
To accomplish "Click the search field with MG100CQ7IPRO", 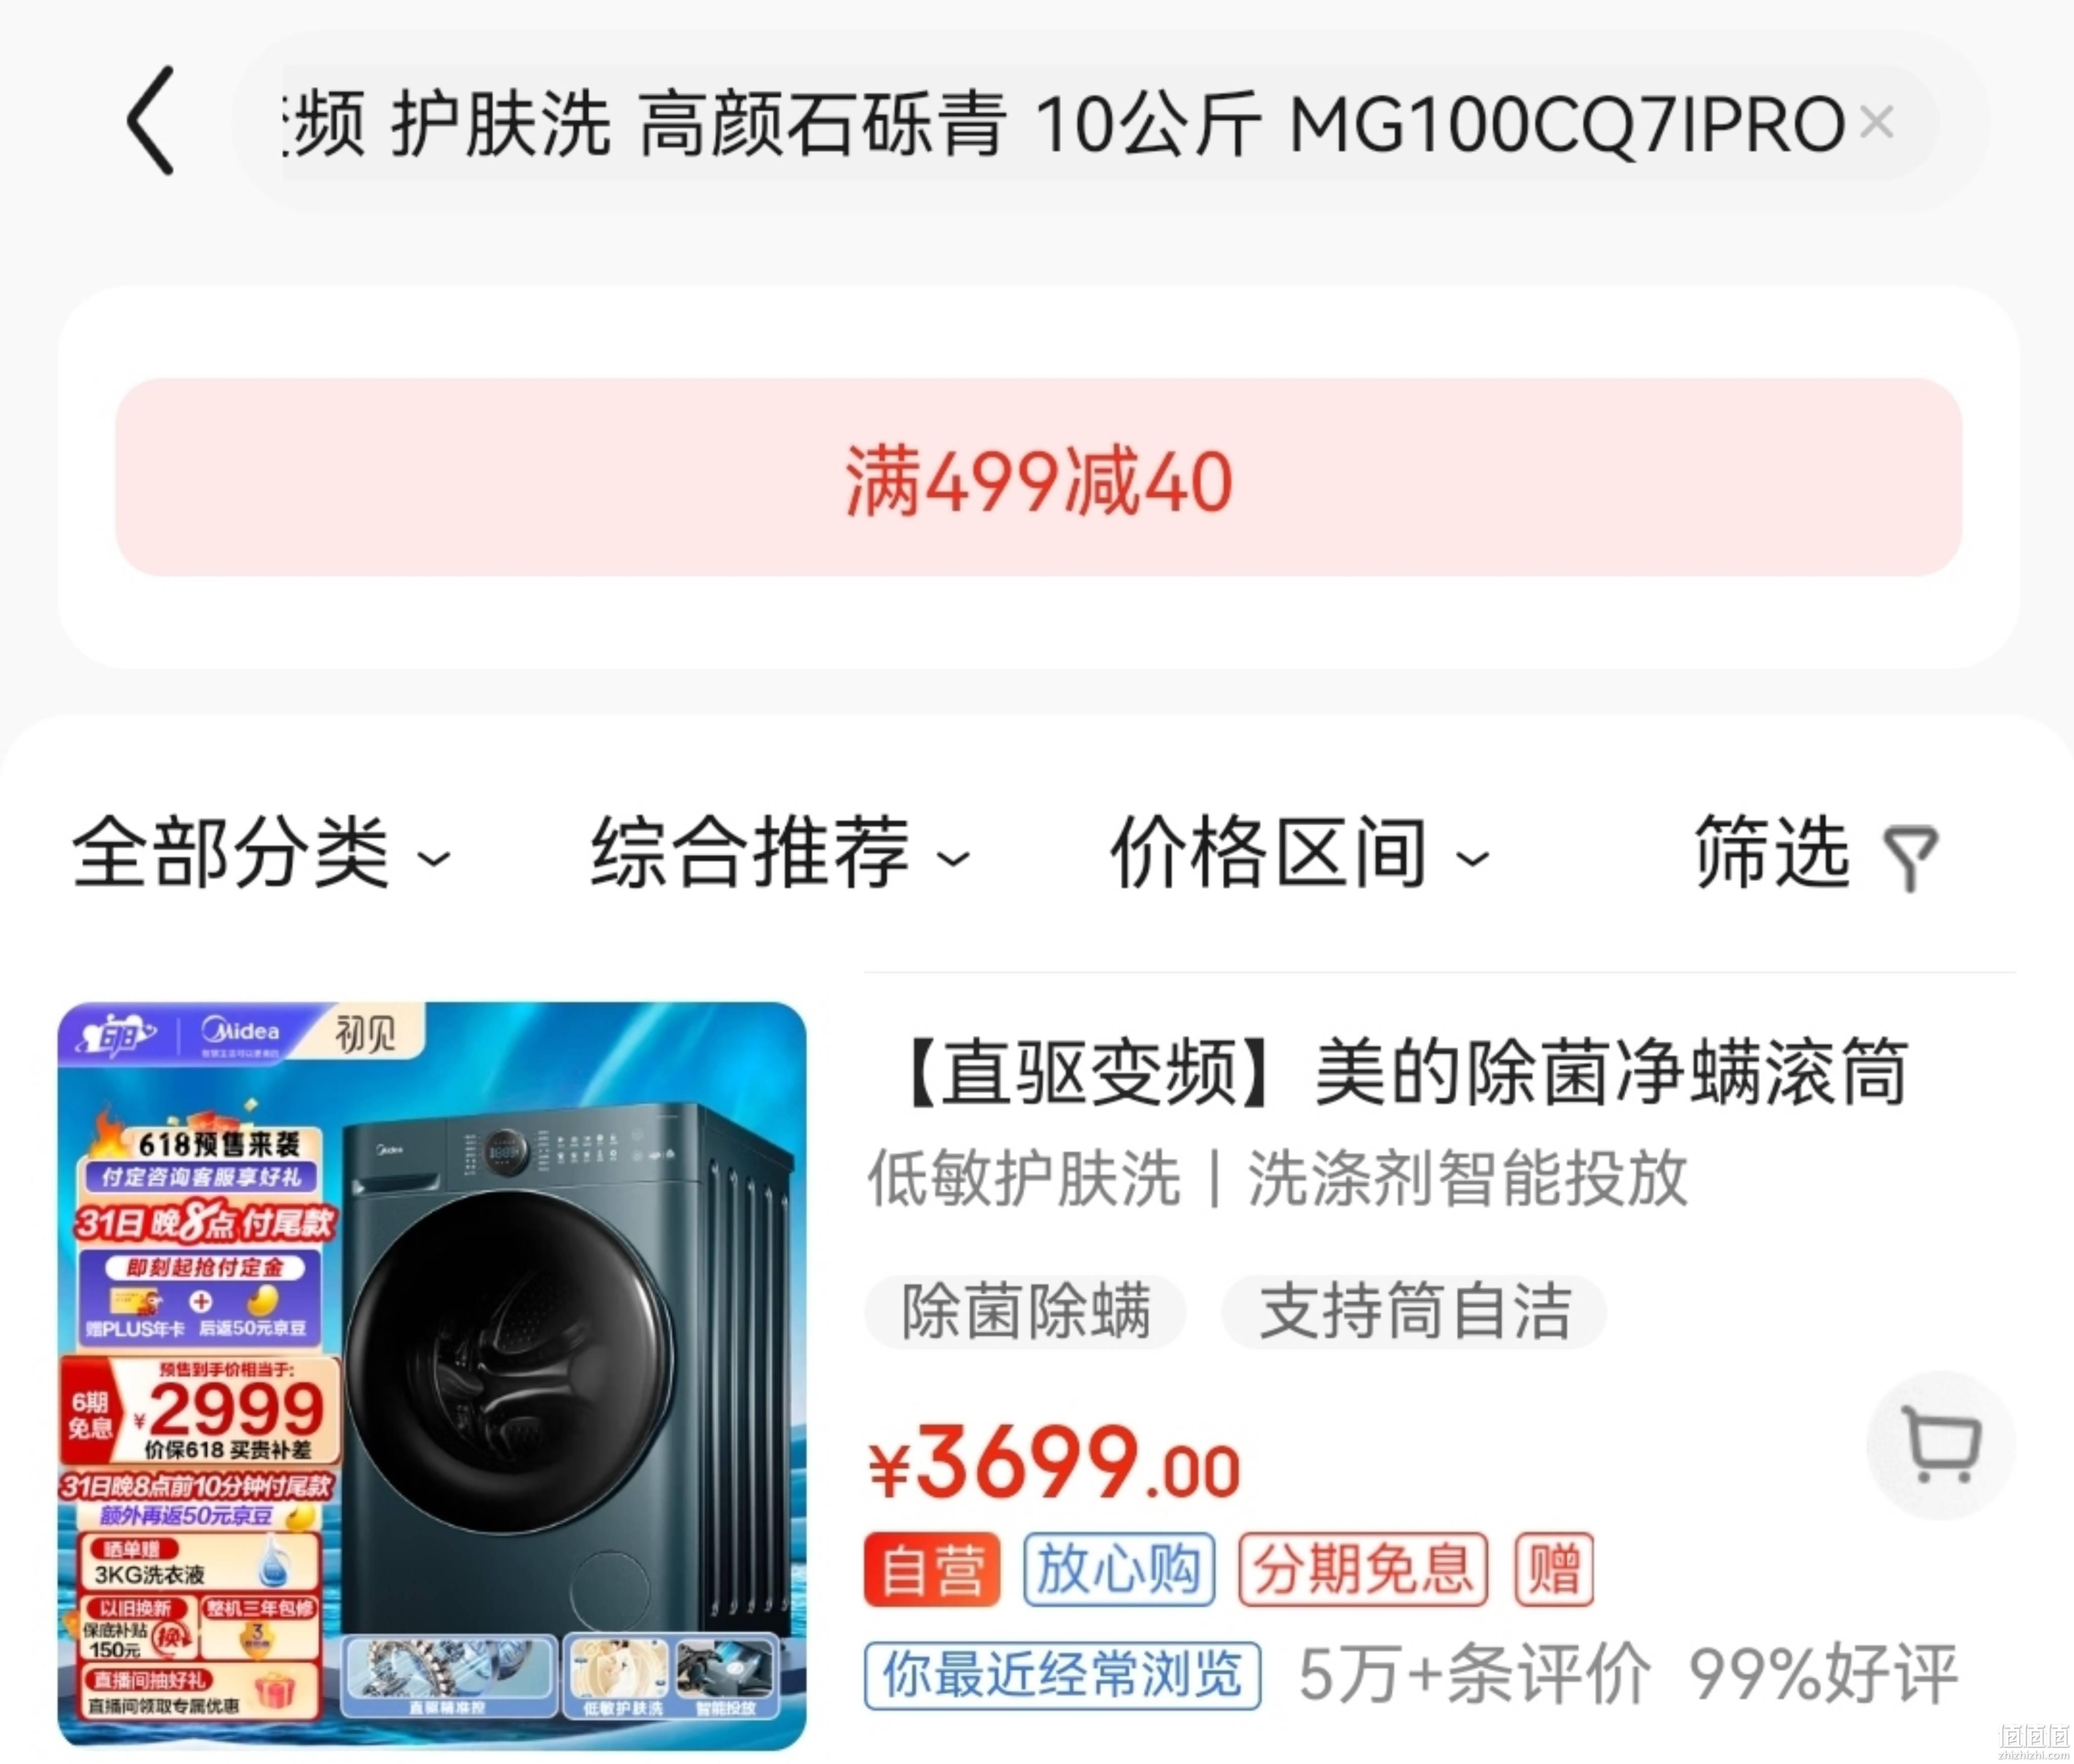I will tap(1086, 122).
